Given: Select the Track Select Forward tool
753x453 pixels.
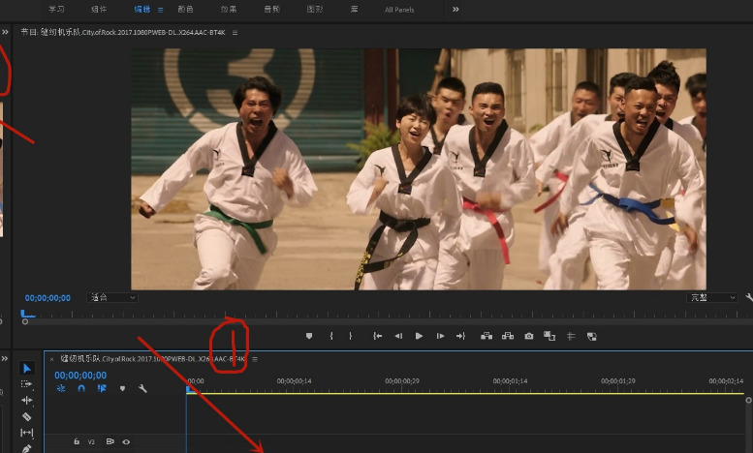Looking at the screenshot, I should coord(27,384).
